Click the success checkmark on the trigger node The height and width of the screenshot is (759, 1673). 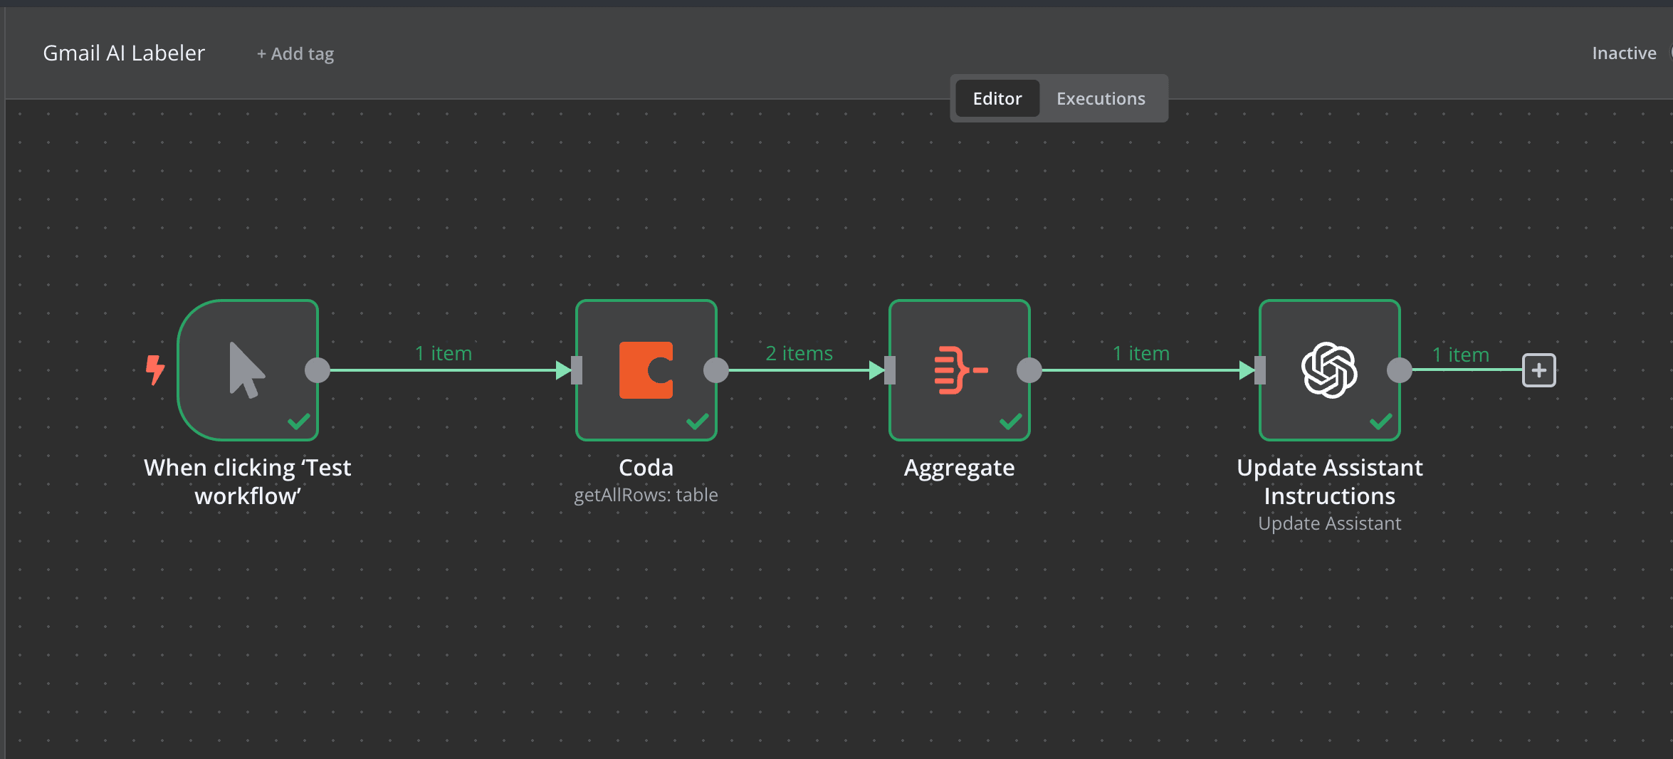click(x=299, y=422)
